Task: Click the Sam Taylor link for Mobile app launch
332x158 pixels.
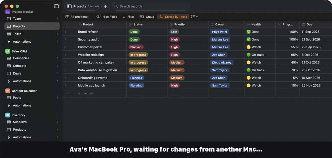Action: pos(220,85)
